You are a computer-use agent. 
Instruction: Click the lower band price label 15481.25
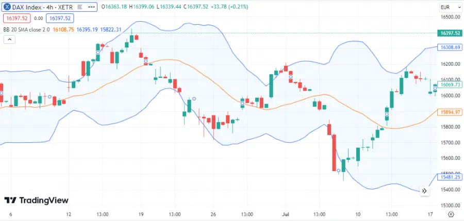coord(449,177)
